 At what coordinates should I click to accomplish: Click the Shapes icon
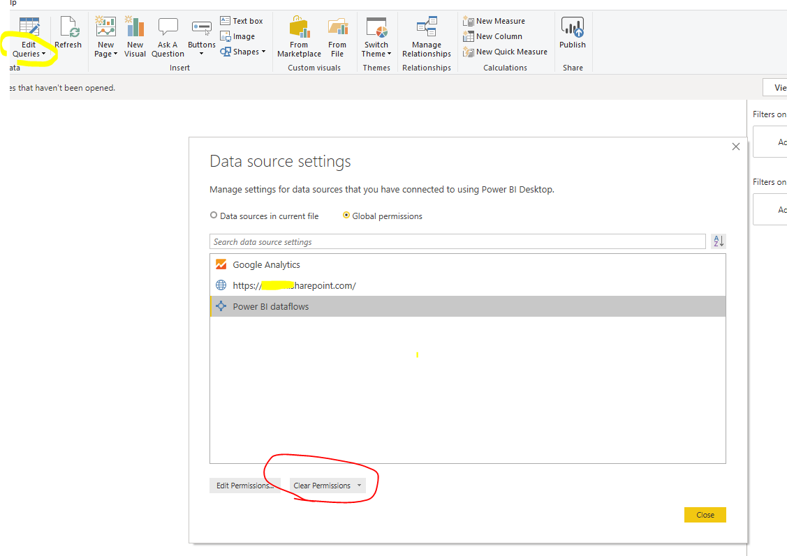point(226,52)
